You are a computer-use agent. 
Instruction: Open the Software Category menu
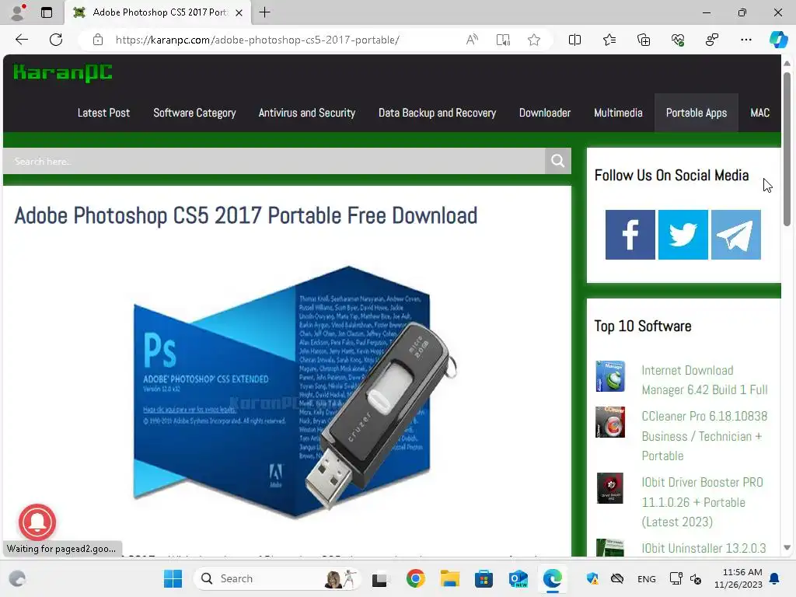pos(194,113)
